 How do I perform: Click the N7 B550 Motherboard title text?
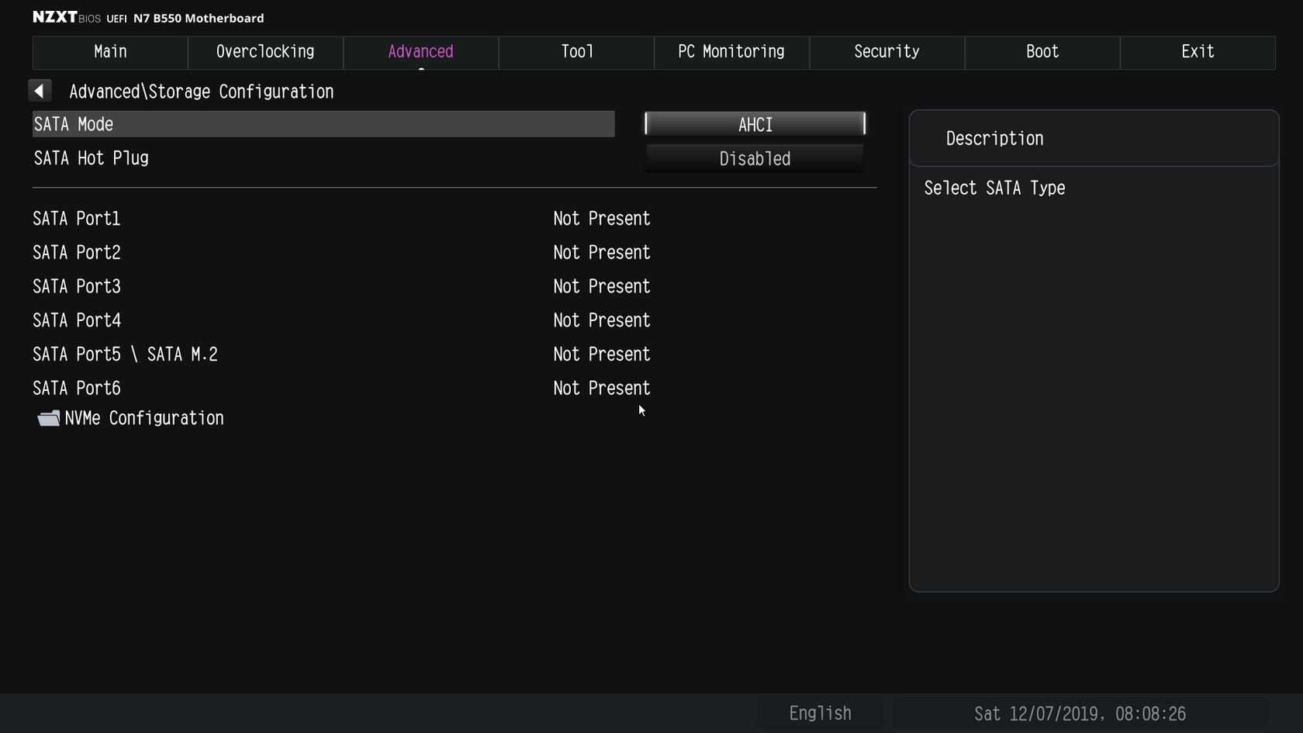pos(199,18)
